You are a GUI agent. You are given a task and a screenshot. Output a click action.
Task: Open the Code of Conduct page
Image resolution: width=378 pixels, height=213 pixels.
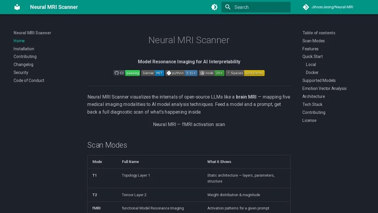(x=29, y=80)
